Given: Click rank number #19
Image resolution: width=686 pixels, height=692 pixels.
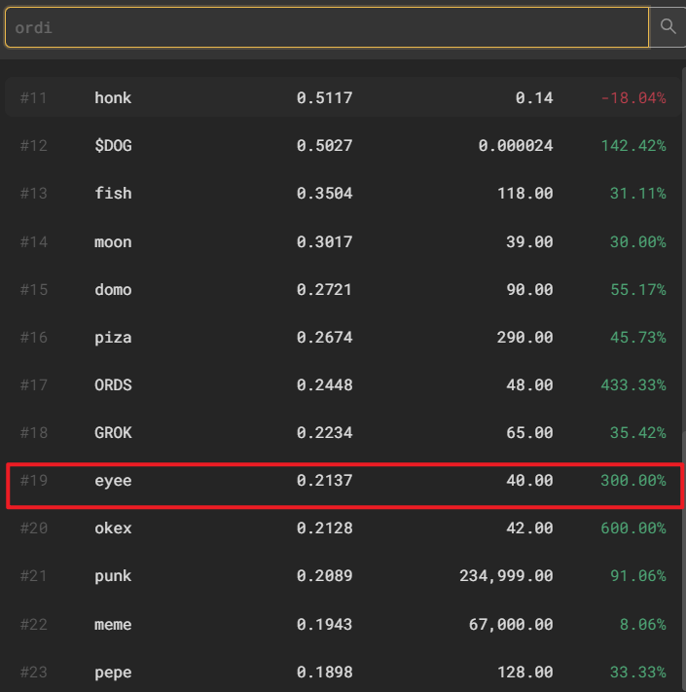Looking at the screenshot, I should tap(33, 480).
